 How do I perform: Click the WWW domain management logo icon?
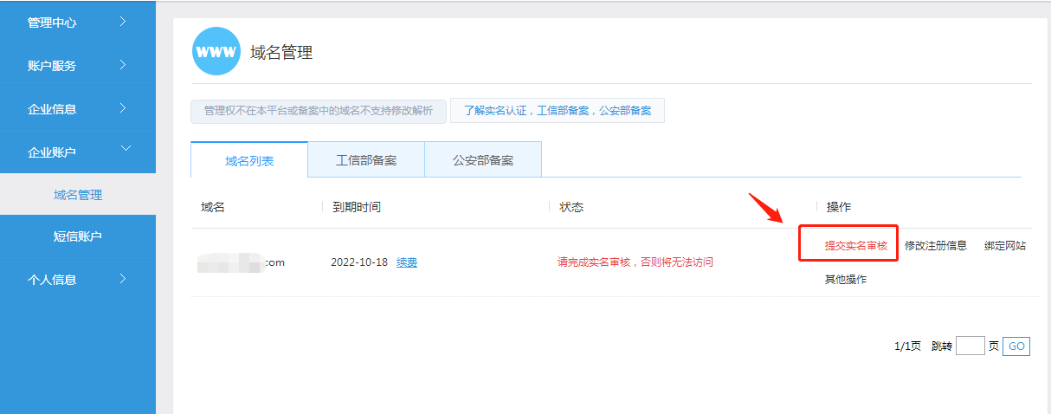click(x=216, y=52)
